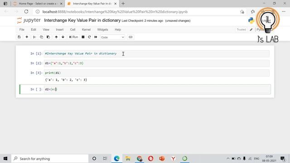Cut selected cells with the scissors icon
This screenshot has height=163, width=290.
[34, 37]
